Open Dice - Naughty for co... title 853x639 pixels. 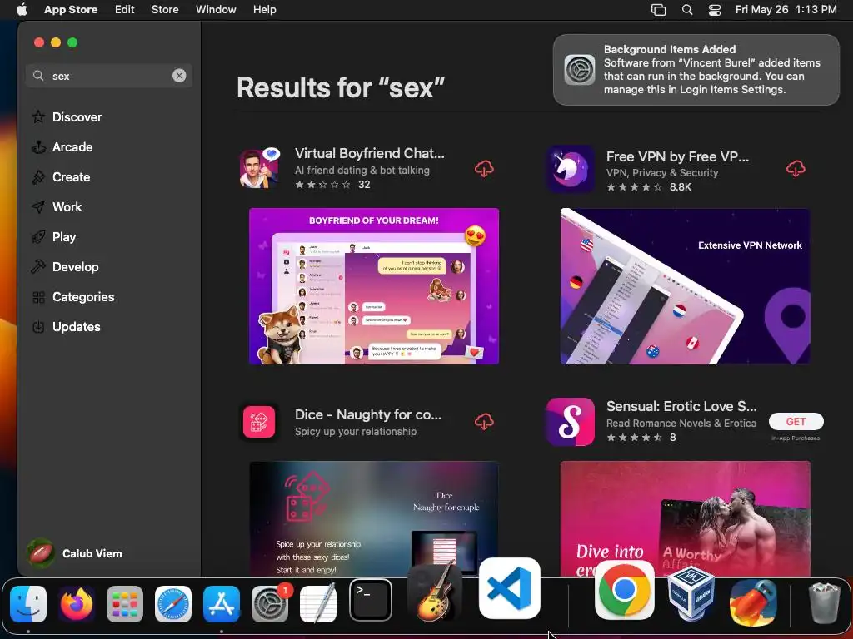click(x=368, y=414)
